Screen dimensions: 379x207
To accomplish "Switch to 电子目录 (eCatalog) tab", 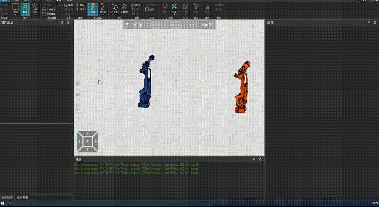I will click(7, 198).
